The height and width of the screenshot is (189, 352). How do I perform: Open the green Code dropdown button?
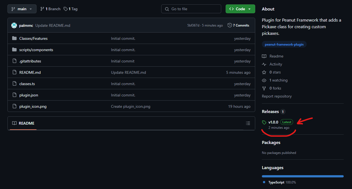click(x=240, y=9)
